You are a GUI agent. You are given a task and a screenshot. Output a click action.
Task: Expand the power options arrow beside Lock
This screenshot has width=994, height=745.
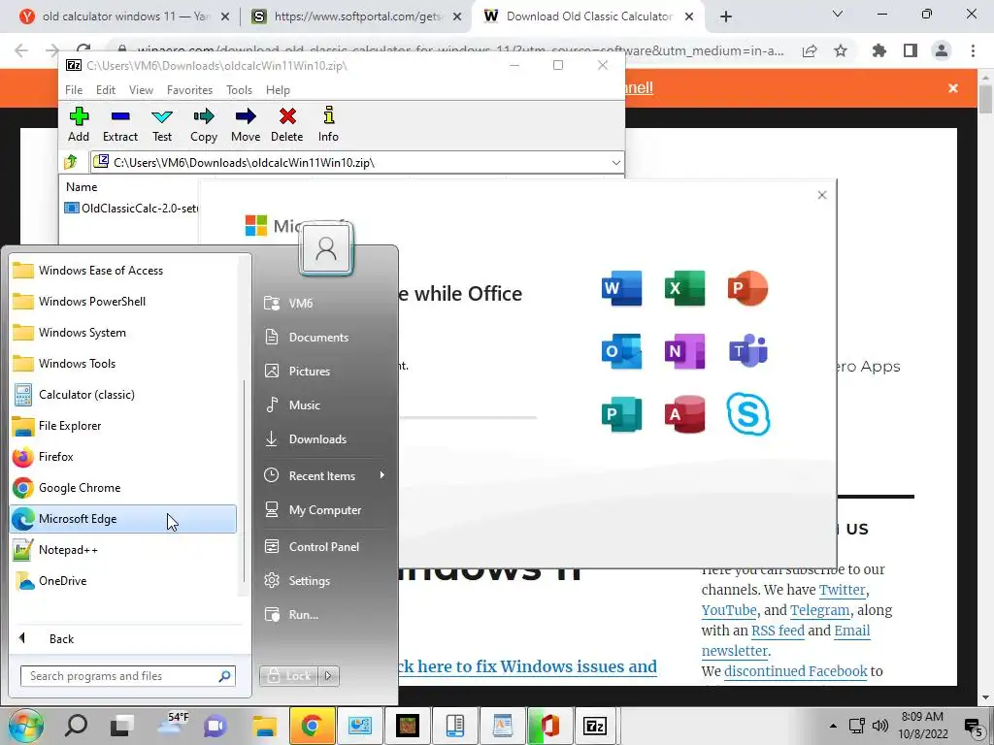point(328,676)
